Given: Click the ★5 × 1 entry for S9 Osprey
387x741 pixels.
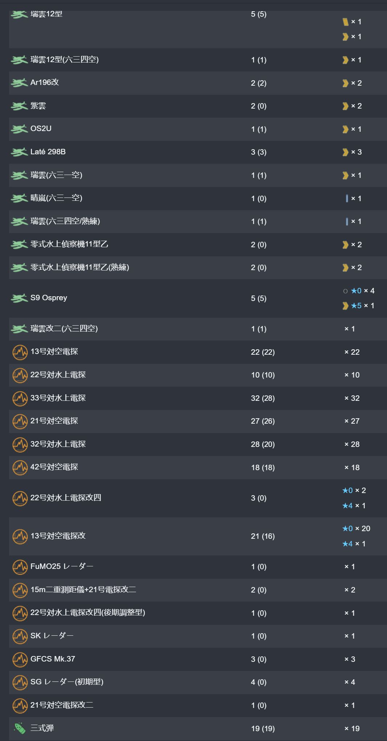Looking at the screenshot, I should pyautogui.click(x=358, y=306).
